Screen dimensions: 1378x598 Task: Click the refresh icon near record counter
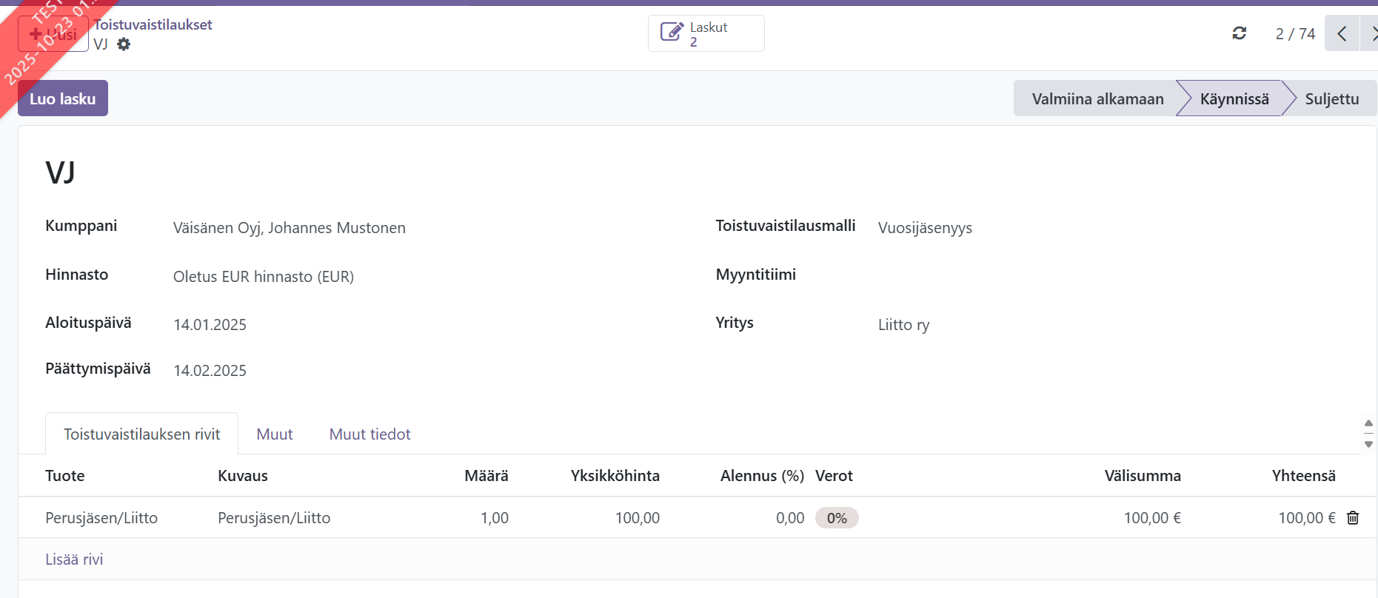1239,33
